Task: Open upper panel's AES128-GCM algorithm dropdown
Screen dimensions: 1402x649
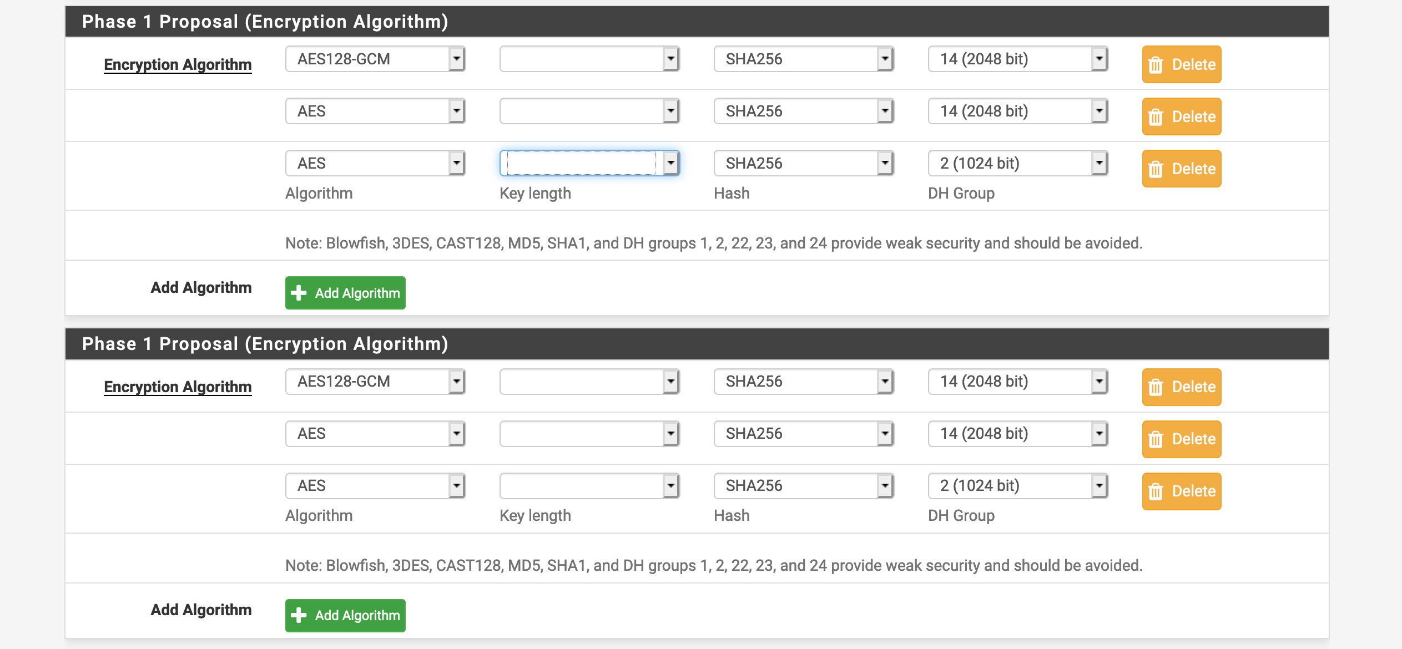Action: [375, 59]
